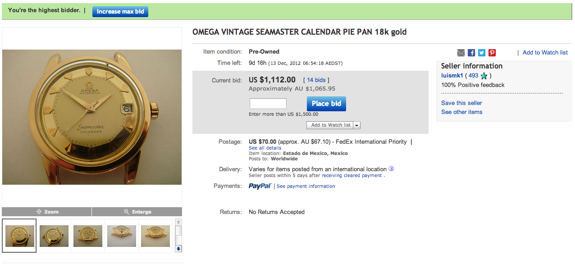The width and height of the screenshot is (575, 264).
Task: Click Save this seller link
Action: tap(461, 103)
